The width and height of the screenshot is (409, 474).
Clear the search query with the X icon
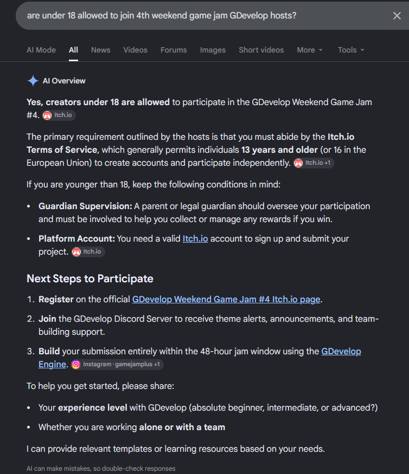pyautogui.click(x=397, y=16)
